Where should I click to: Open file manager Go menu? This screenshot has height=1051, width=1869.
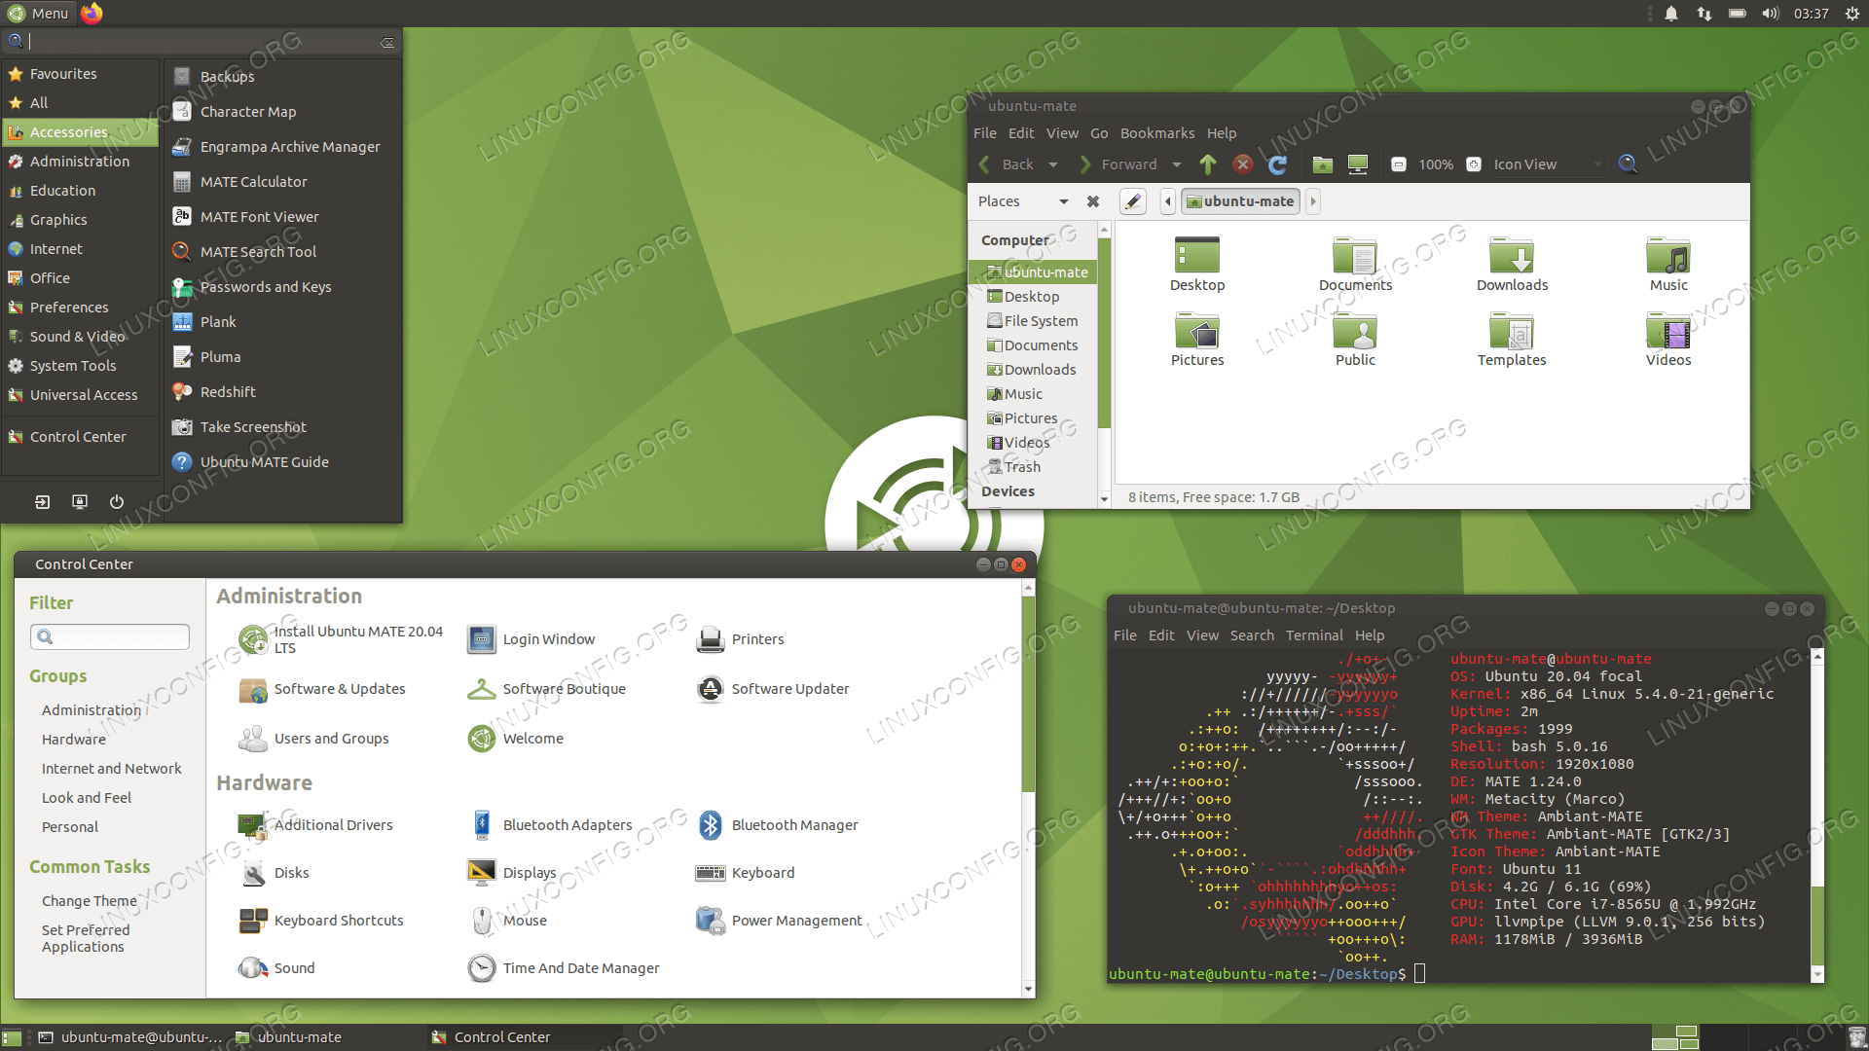[1099, 133]
